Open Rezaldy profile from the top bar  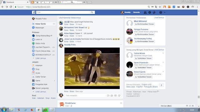126,12
